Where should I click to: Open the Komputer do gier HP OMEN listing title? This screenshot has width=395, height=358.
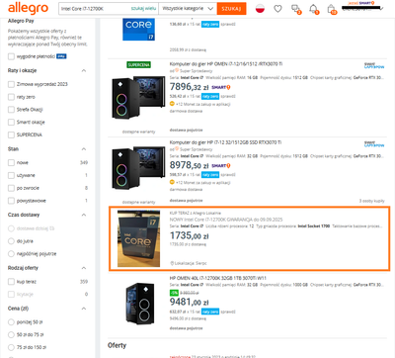(226, 64)
